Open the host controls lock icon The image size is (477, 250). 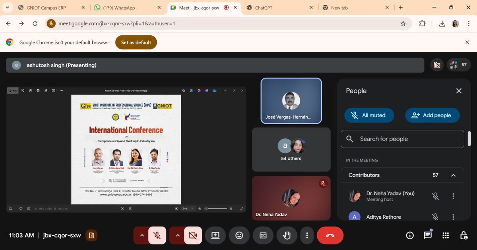[x=463, y=235]
